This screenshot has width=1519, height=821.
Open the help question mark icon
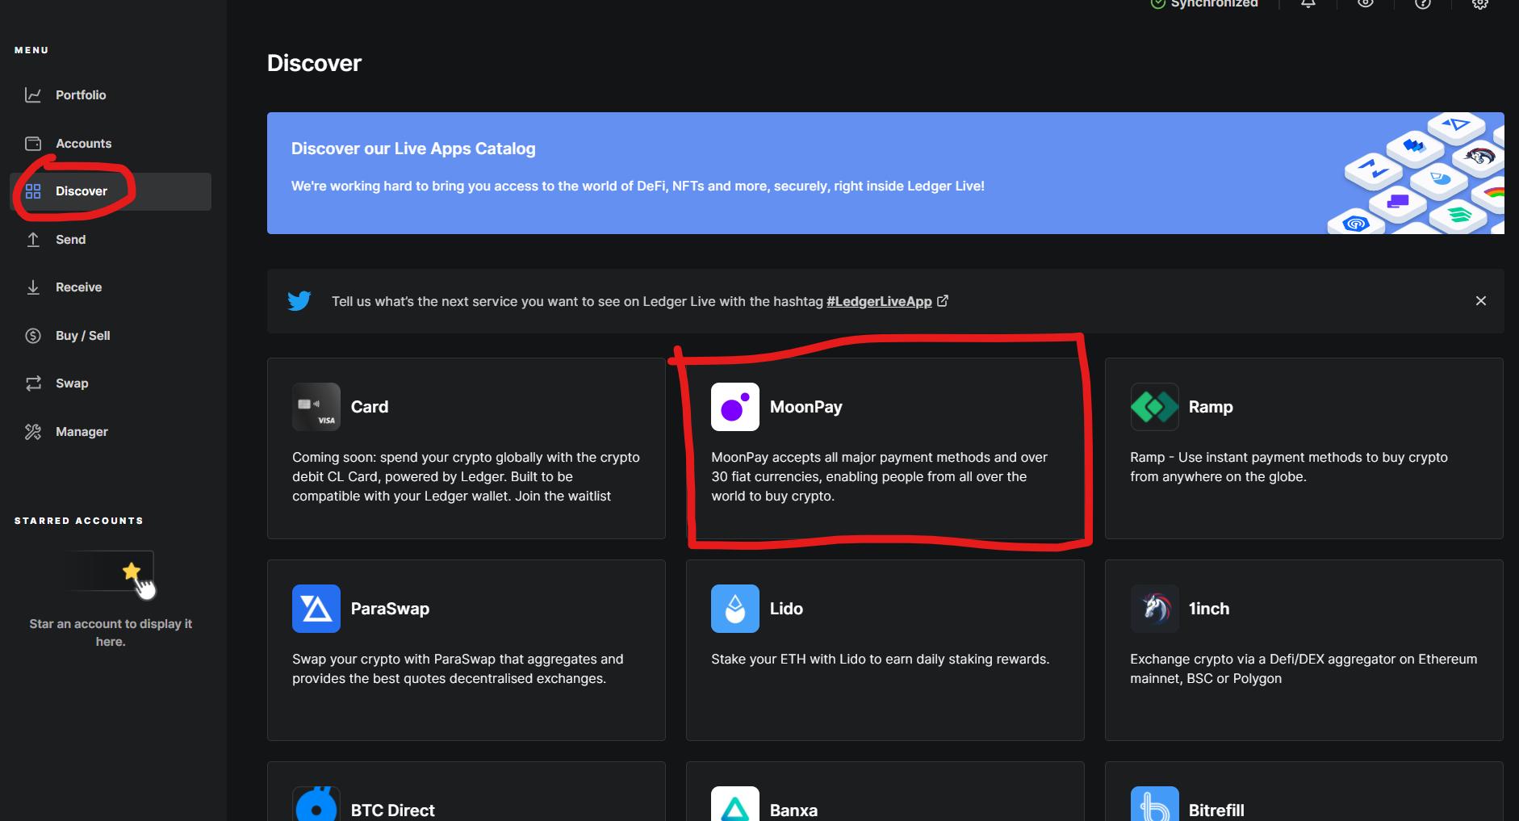click(x=1423, y=3)
